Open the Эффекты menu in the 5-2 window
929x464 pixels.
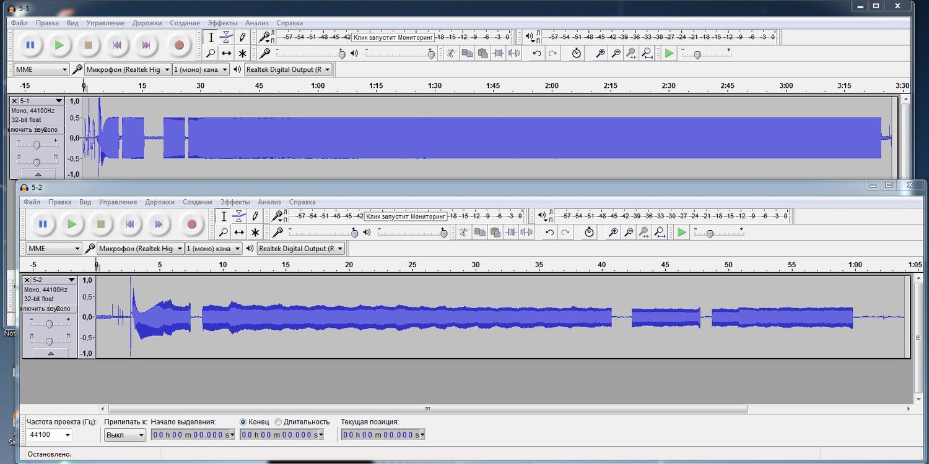coord(235,202)
